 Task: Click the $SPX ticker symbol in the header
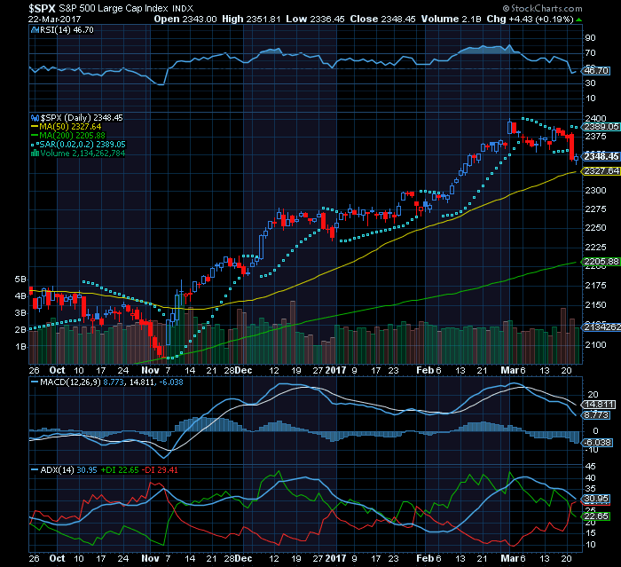tap(42, 8)
